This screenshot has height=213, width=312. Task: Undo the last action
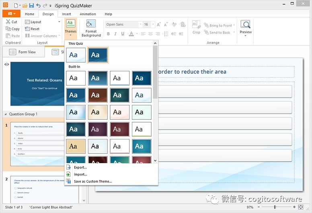pyautogui.click(x=38, y=6)
